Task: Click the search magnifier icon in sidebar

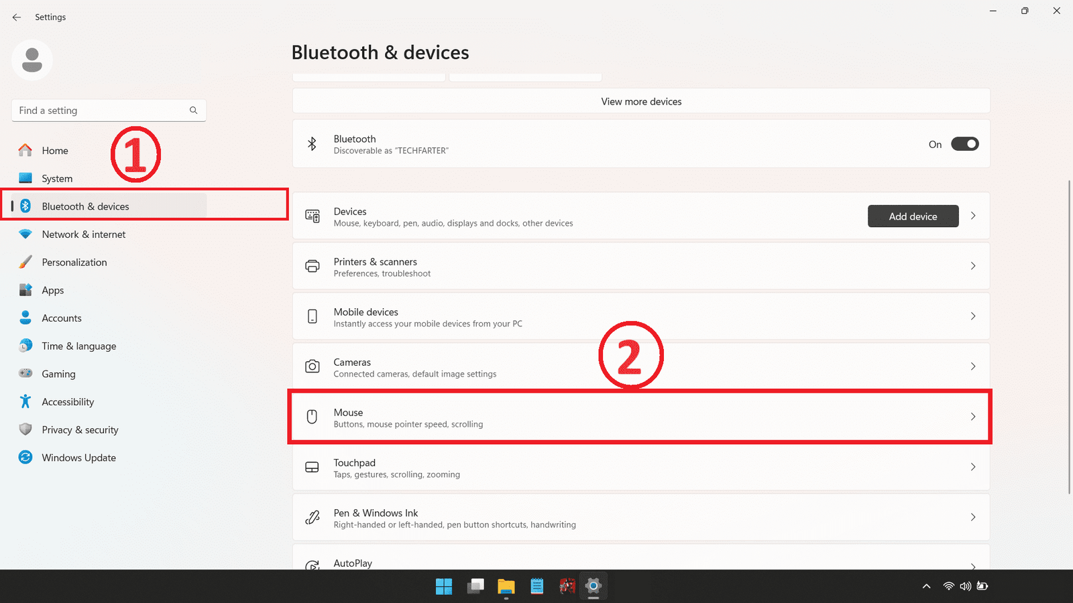Action: pyautogui.click(x=193, y=111)
